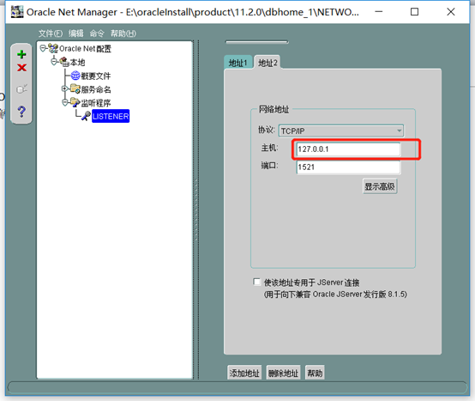This screenshot has width=475, height=401.
Task: Collapse the 本地 tree node
Action: (x=54, y=62)
